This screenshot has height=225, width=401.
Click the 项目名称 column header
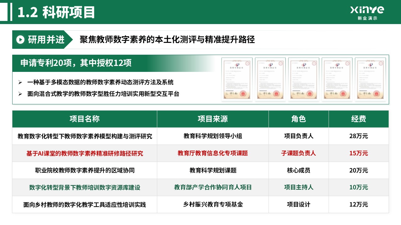pos(85,119)
